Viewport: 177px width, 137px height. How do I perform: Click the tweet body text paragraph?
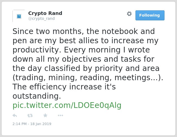(x=88, y=64)
